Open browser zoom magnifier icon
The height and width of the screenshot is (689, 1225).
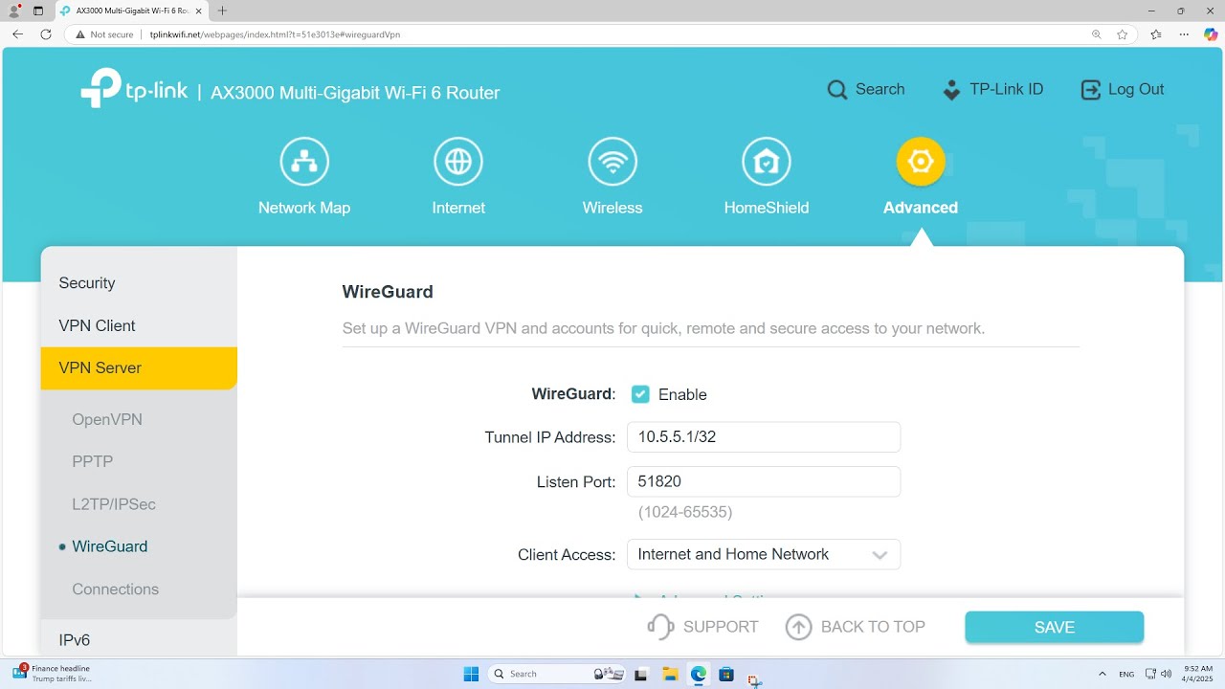point(1097,34)
